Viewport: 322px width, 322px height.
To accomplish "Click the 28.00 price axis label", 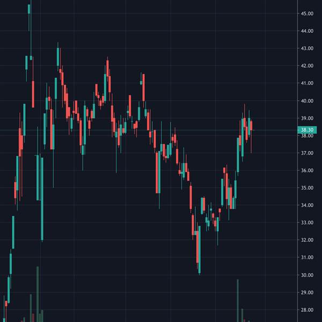I will click(x=307, y=310).
